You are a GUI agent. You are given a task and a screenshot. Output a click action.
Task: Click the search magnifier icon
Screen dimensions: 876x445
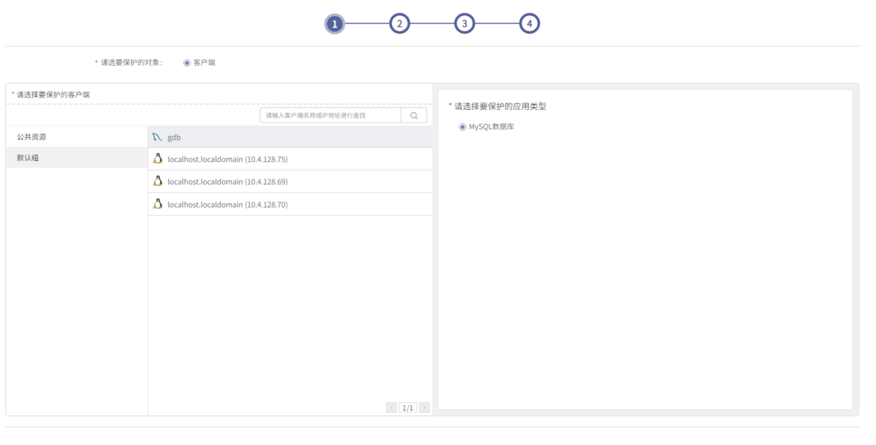pos(414,116)
